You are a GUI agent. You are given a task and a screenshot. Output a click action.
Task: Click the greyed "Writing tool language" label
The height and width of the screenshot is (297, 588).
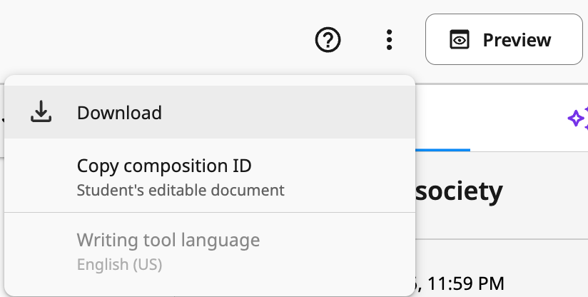coord(168,240)
